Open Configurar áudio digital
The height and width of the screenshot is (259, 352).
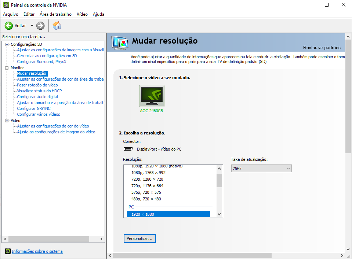pos(37,97)
